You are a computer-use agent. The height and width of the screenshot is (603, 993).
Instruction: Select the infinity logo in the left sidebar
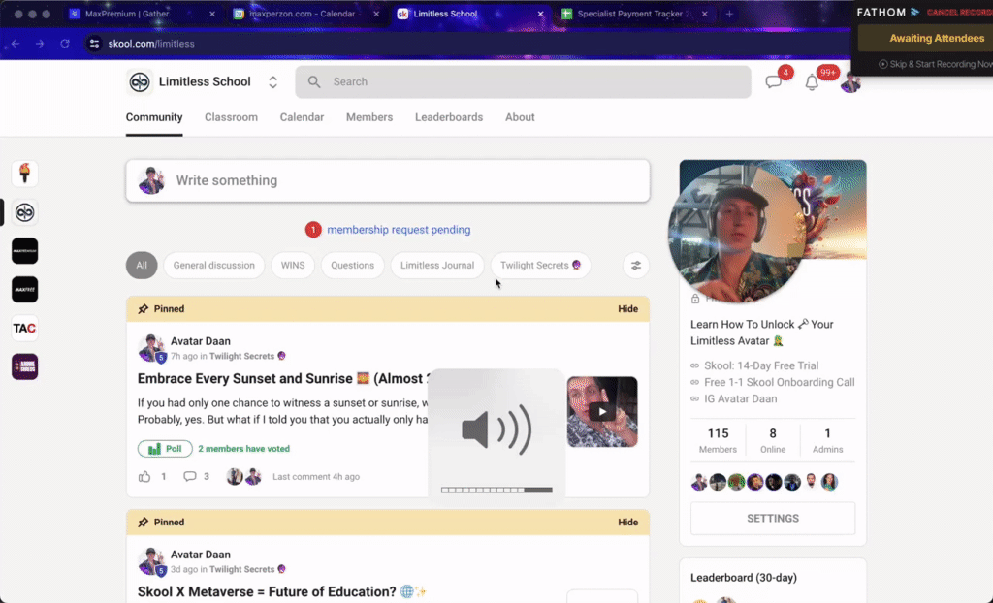(x=24, y=212)
